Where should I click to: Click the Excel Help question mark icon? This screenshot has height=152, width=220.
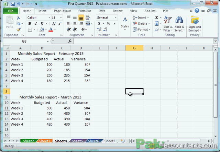point(197,11)
